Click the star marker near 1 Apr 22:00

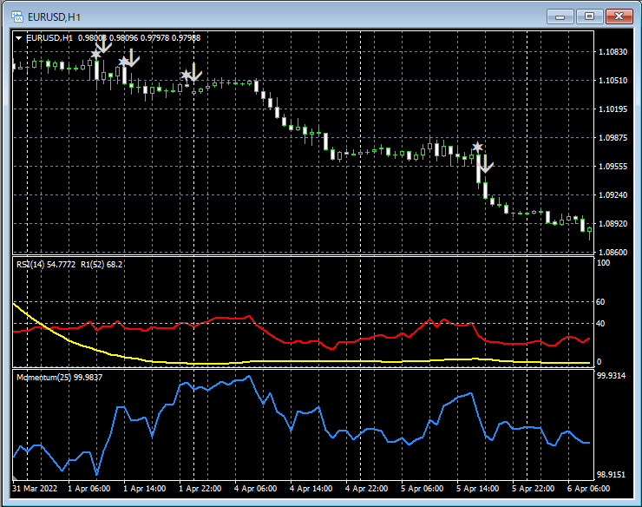[x=186, y=76]
